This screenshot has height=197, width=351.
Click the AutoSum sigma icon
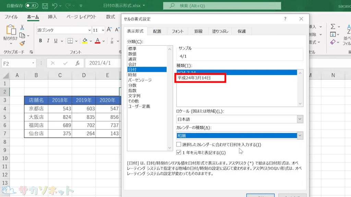(333, 27)
